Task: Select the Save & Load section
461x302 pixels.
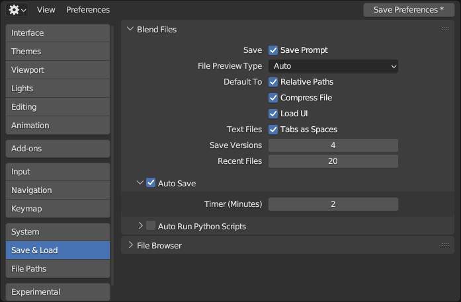Action: click(58, 250)
